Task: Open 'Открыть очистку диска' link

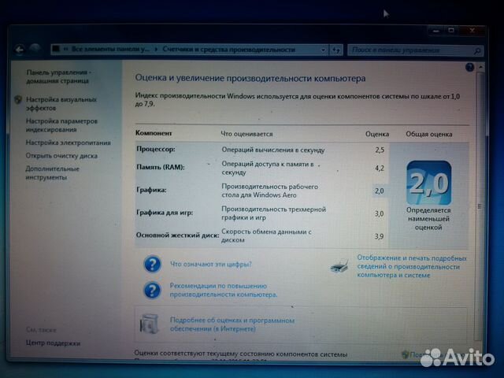Action: (x=61, y=156)
